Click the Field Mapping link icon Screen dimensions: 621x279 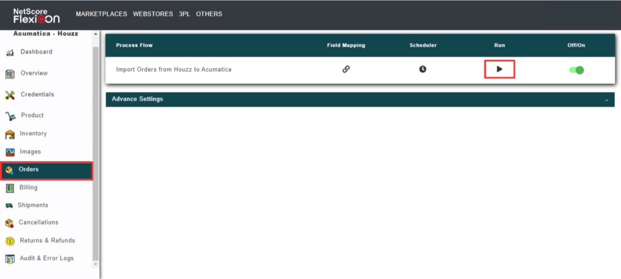coord(346,69)
